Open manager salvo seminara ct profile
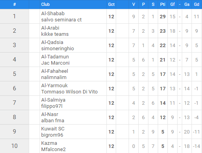Viewport: 202px width, 153px height. click(x=61, y=20)
